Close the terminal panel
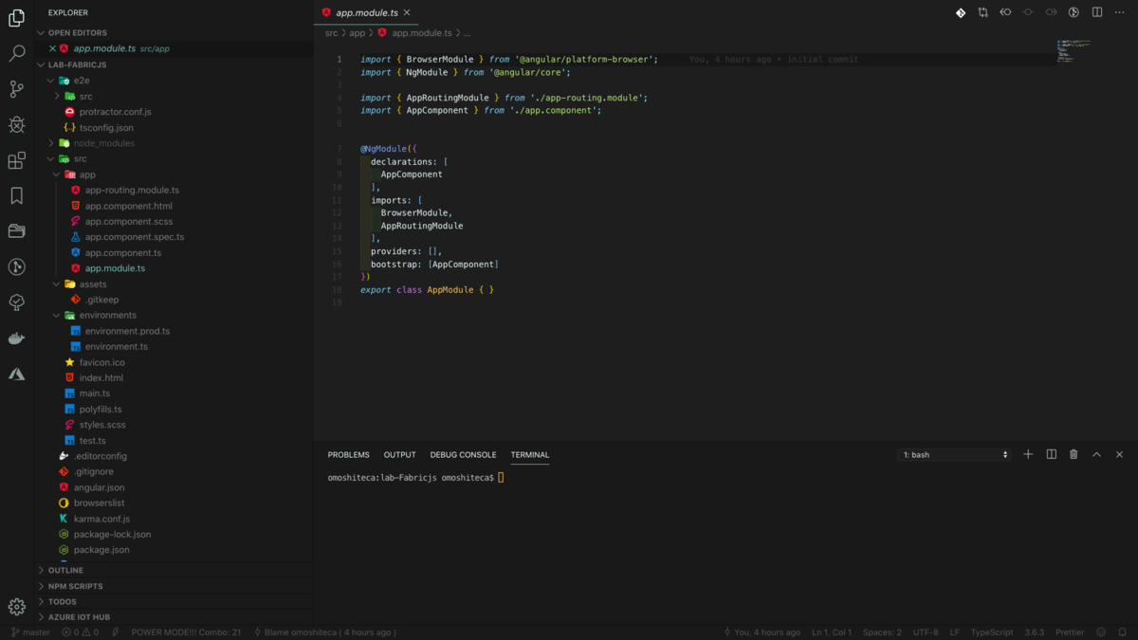Image resolution: width=1138 pixels, height=640 pixels. [1119, 454]
